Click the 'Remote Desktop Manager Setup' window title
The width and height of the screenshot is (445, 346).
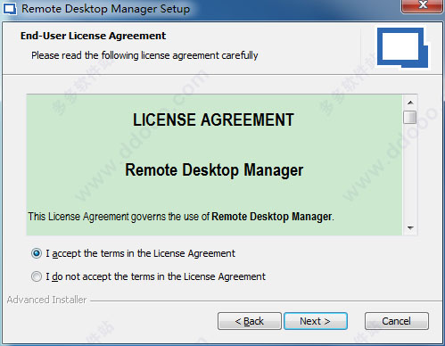(x=106, y=9)
